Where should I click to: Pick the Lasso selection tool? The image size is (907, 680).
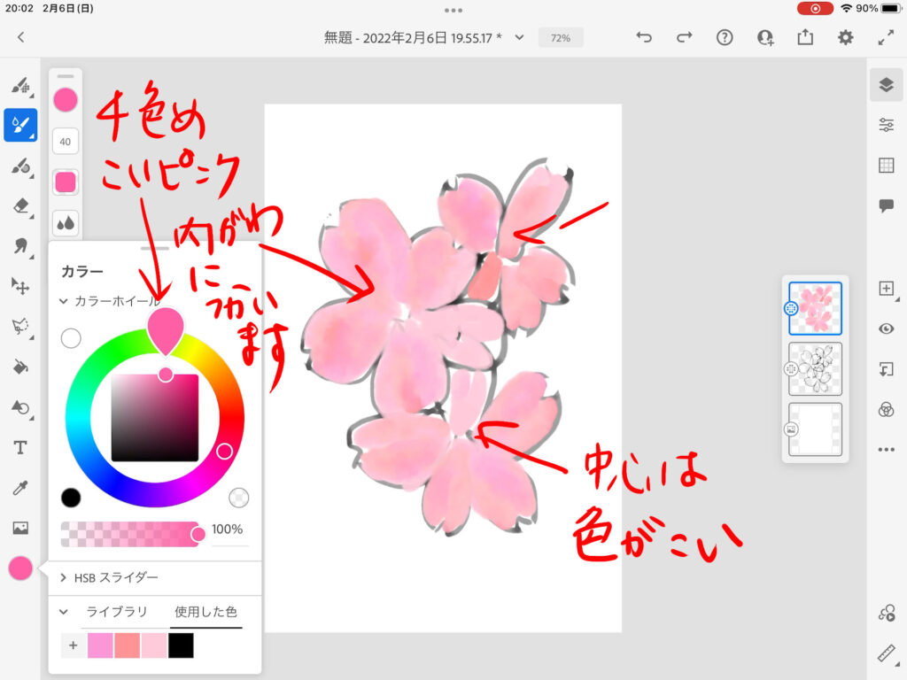[19, 326]
